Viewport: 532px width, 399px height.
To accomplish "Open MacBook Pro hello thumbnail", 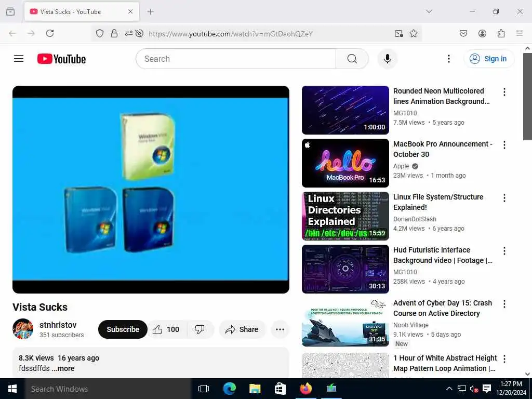I will tap(345, 163).
